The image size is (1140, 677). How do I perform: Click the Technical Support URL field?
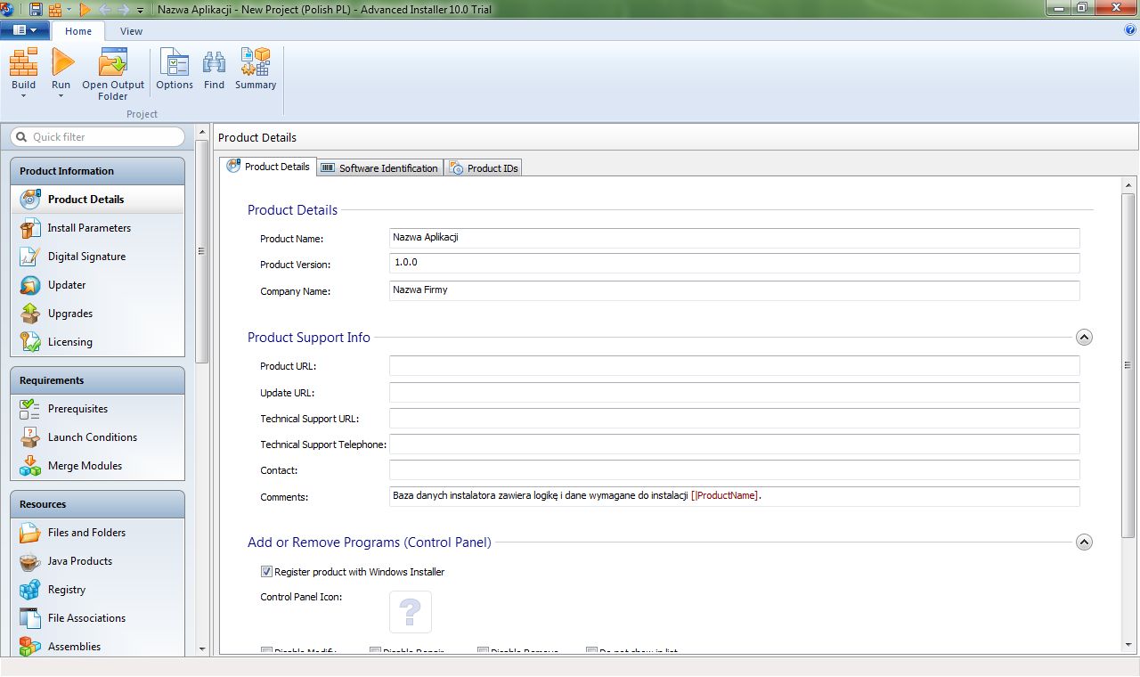(735, 419)
